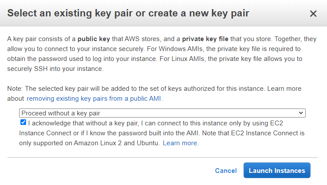
Task: Click the chevron arrow of the key pair select
Action: point(301,113)
